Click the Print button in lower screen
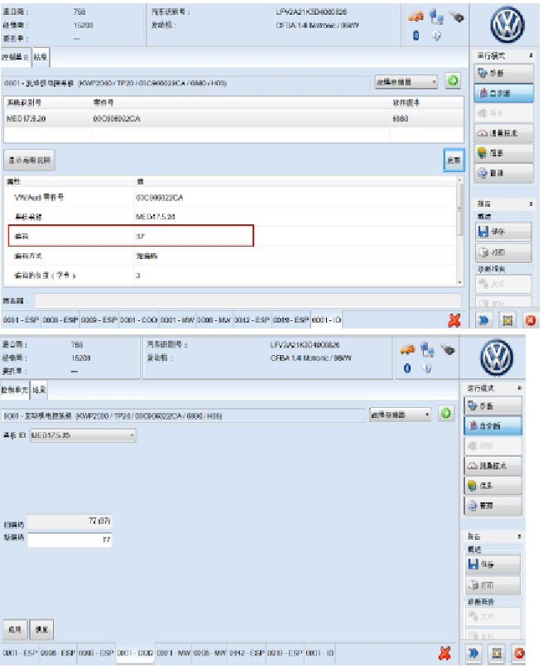 [493, 585]
